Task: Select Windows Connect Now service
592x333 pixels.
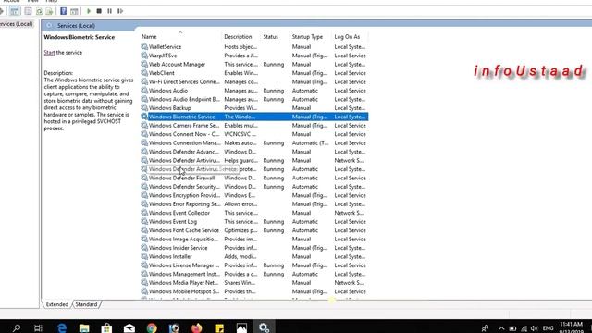Action: tap(254, 134)
